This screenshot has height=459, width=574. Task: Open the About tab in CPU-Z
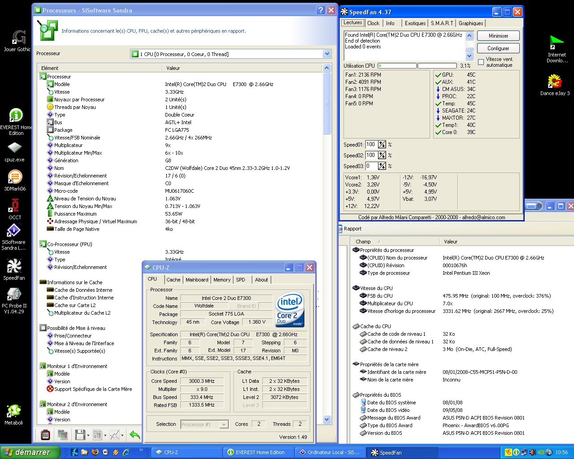click(261, 280)
